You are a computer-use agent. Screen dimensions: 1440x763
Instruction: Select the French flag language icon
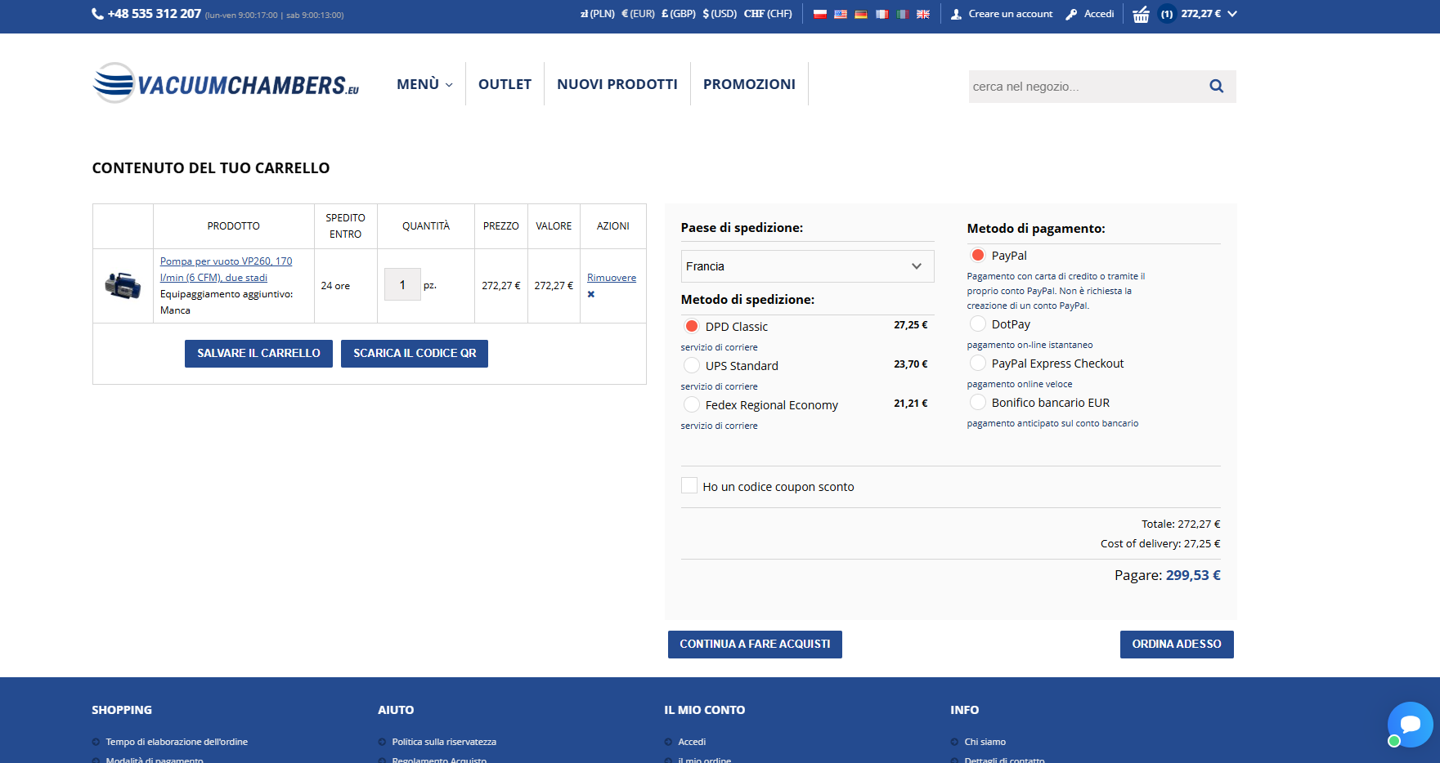pyautogui.click(x=881, y=14)
